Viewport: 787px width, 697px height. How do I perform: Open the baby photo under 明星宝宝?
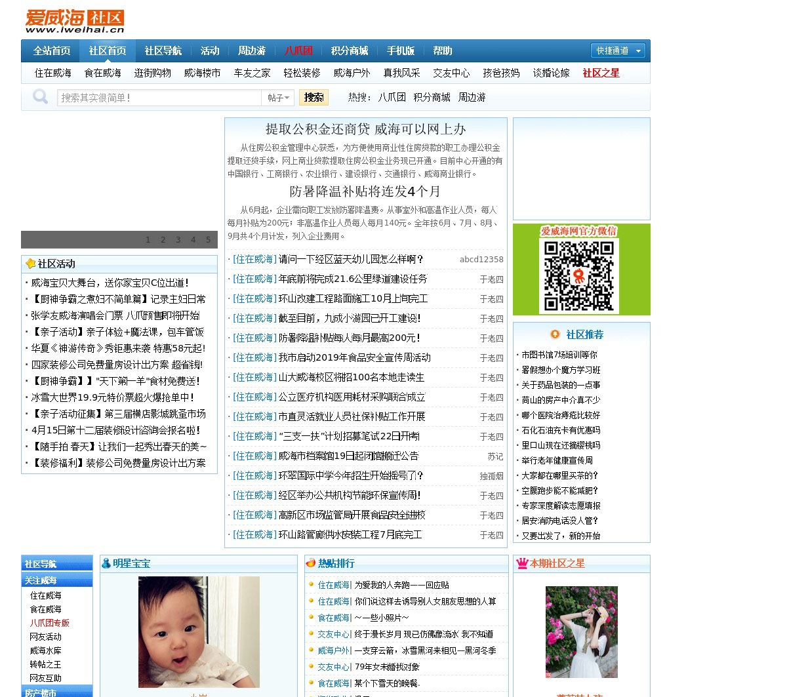pos(199,632)
